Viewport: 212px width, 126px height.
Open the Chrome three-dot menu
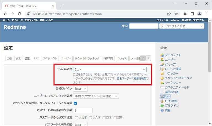click(x=207, y=14)
